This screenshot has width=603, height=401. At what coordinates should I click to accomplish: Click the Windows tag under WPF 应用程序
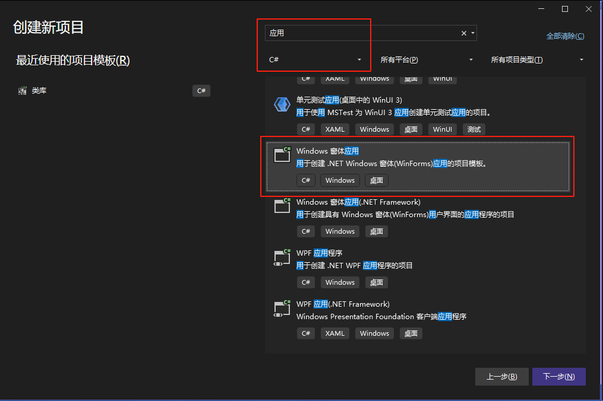[x=340, y=282]
